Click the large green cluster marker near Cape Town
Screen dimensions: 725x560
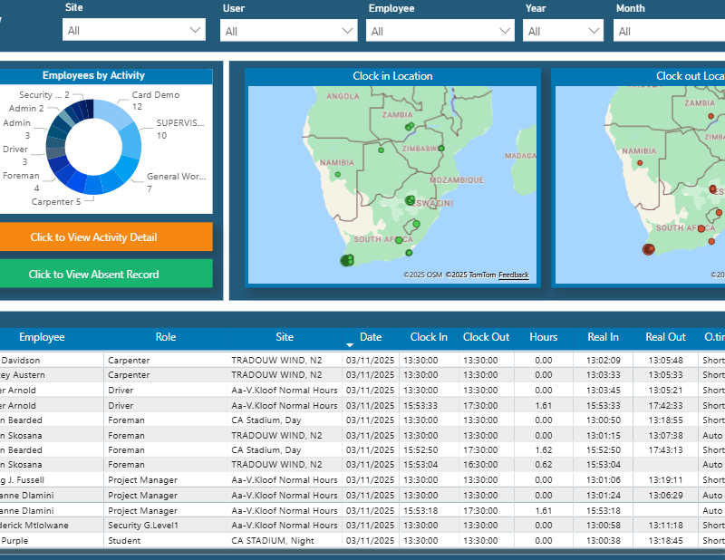[x=346, y=261]
